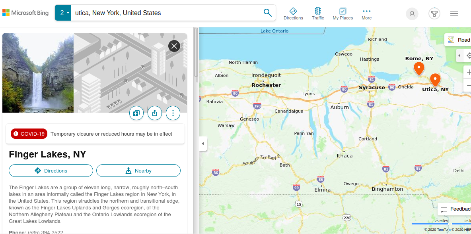Image resolution: width=471 pixels, height=234 pixels.
Task: Open the More menu
Action: 366,14
